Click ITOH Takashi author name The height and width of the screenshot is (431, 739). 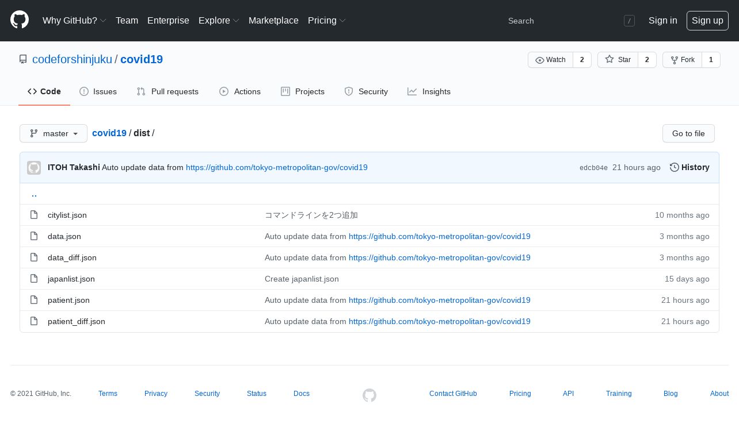point(74,167)
